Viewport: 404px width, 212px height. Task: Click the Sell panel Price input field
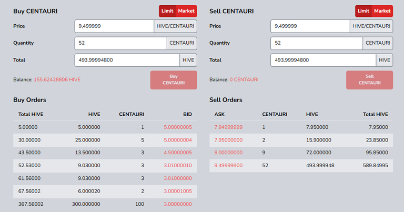(310, 26)
